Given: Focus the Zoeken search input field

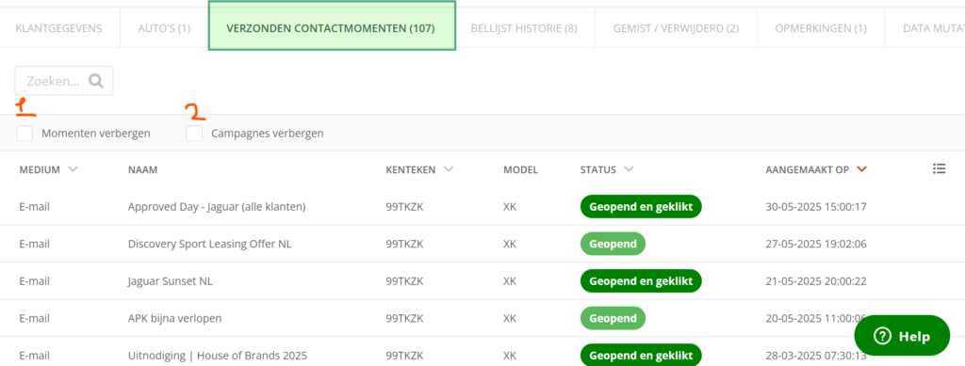Looking at the screenshot, I should tap(64, 81).
